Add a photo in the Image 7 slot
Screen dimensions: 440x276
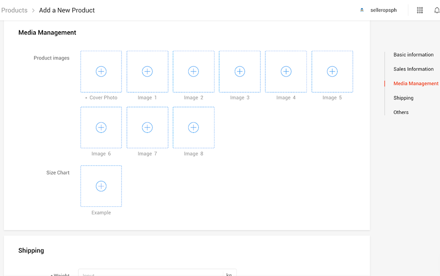147,127
